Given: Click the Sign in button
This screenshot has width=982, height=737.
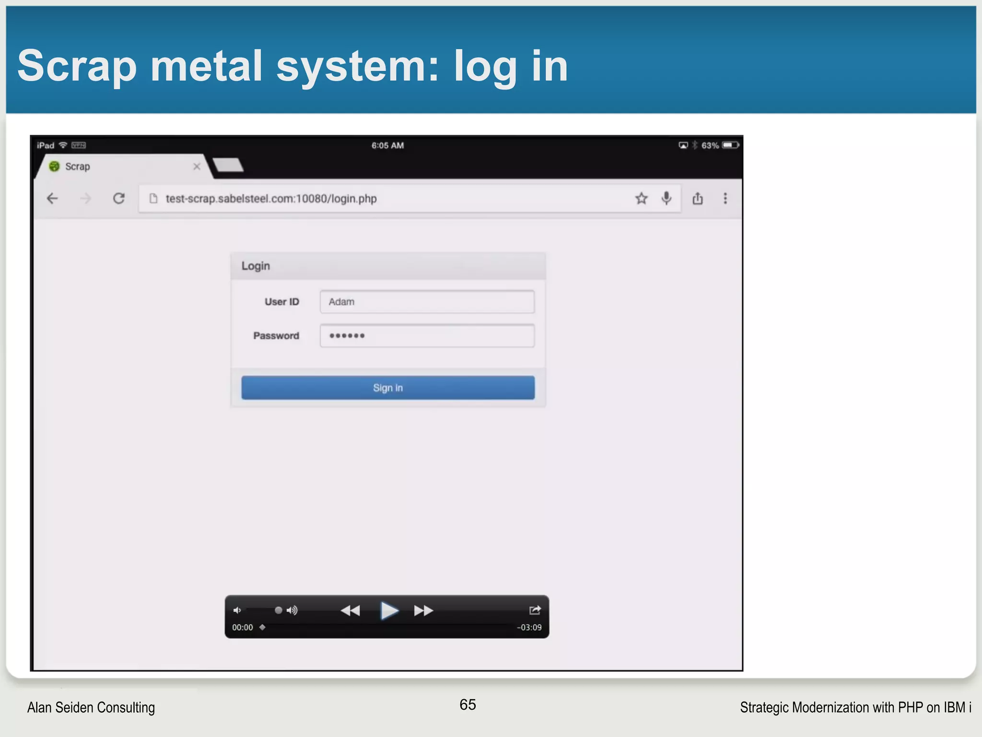Looking at the screenshot, I should [x=388, y=388].
